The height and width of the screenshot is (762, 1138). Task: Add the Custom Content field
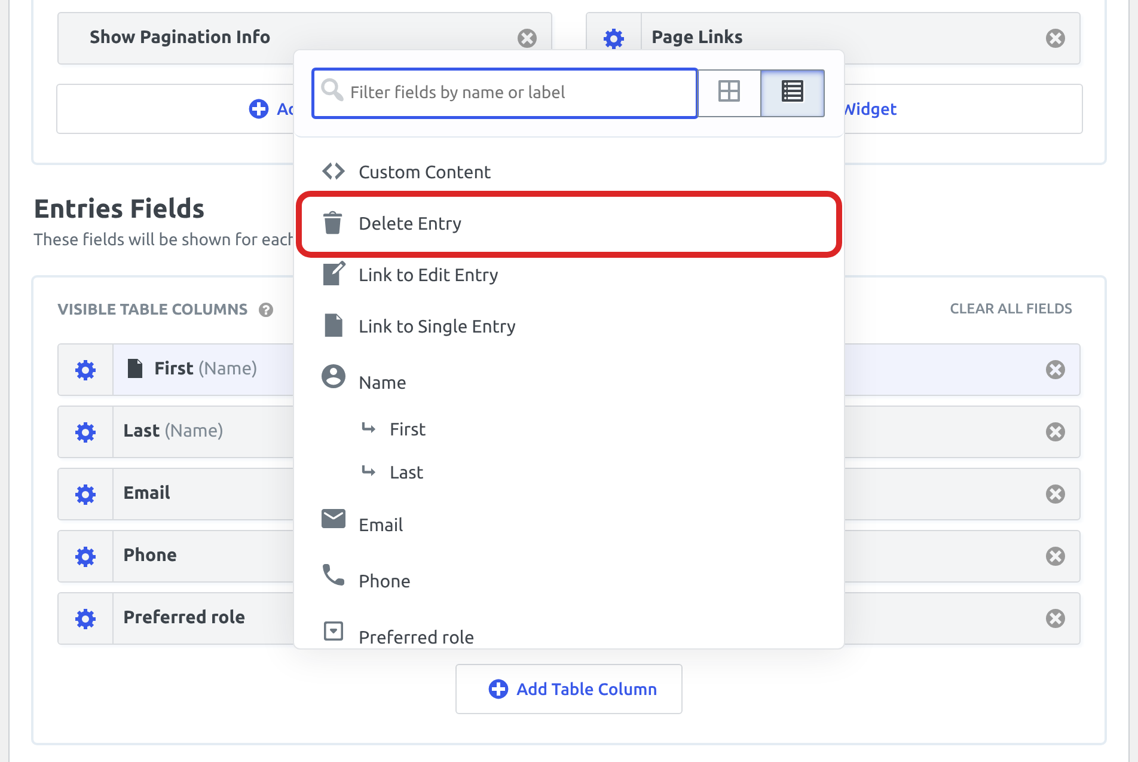[569, 172]
